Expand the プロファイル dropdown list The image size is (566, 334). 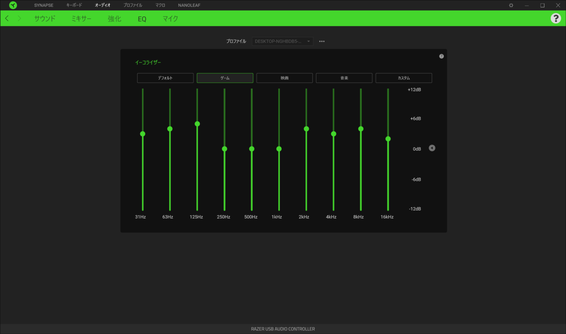(283, 41)
